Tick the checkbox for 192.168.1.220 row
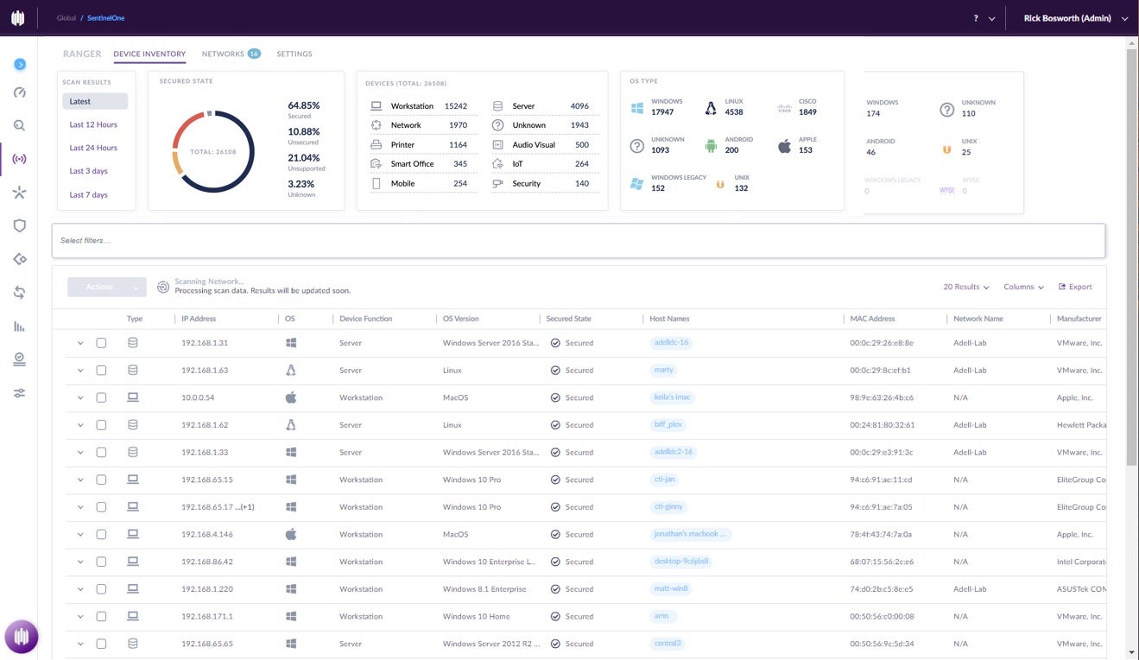The image size is (1139, 660). 101,589
